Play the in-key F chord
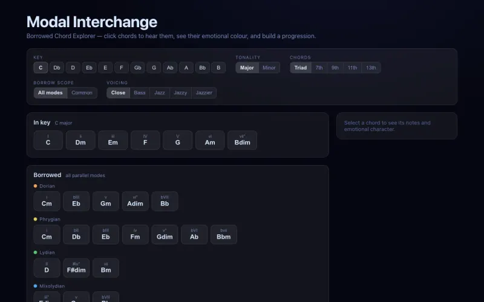 (145, 140)
